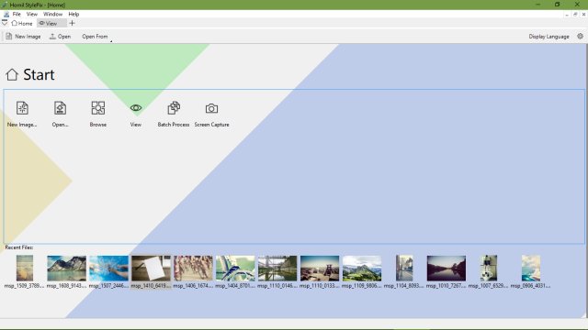Open a file using the Open... icon
588x330 pixels.
point(60,108)
